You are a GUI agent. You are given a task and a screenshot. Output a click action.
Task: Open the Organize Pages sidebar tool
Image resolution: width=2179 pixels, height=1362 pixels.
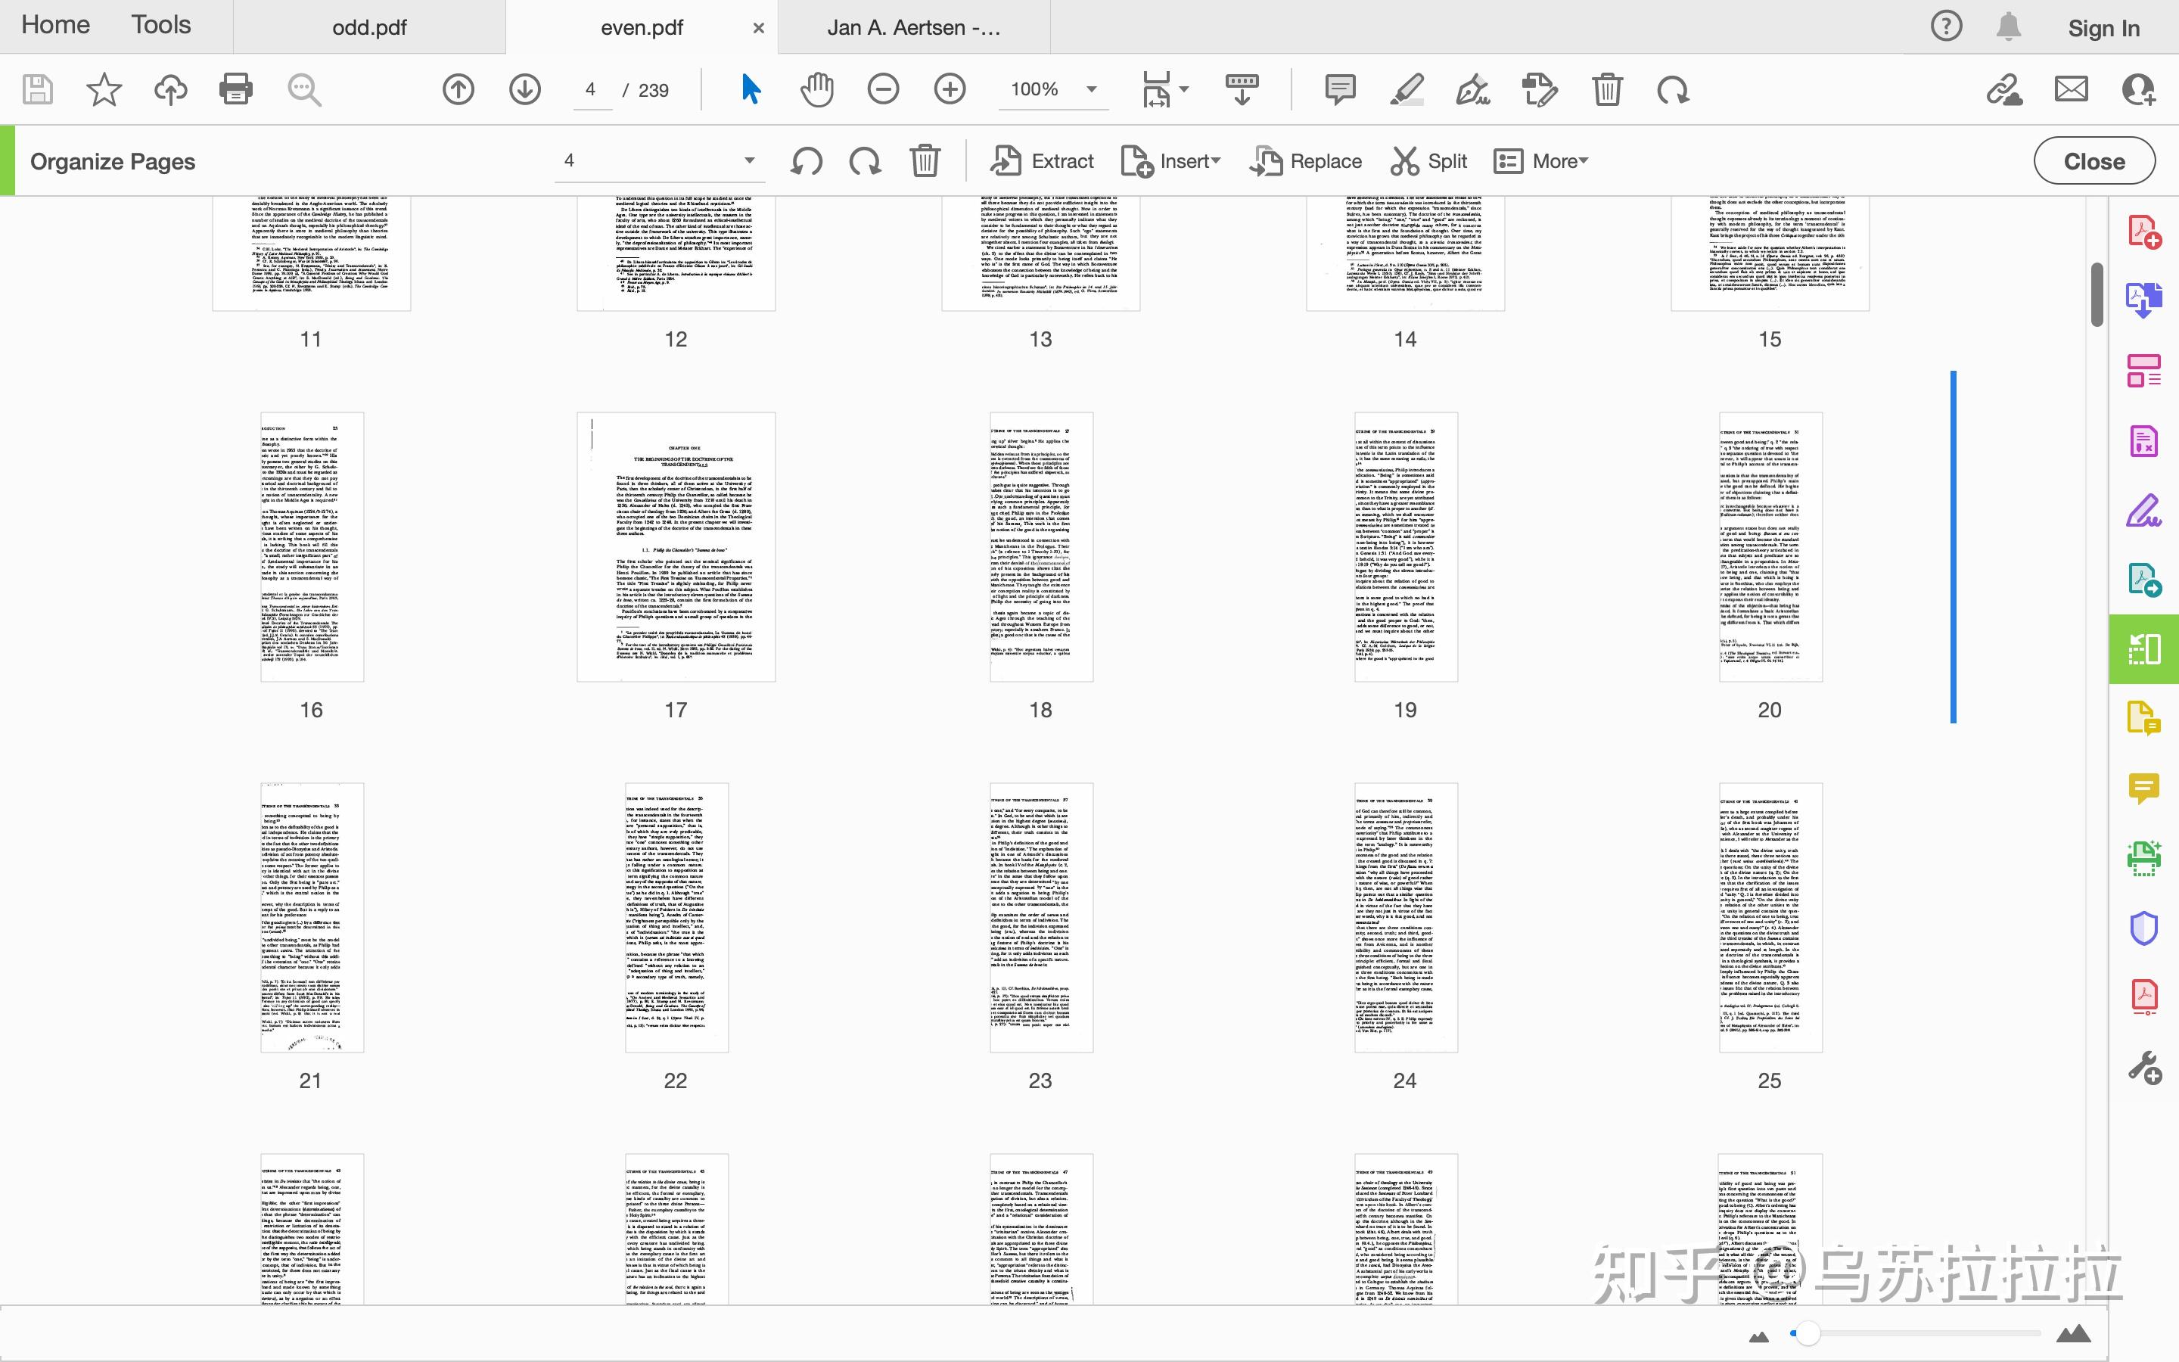pos(2144,648)
